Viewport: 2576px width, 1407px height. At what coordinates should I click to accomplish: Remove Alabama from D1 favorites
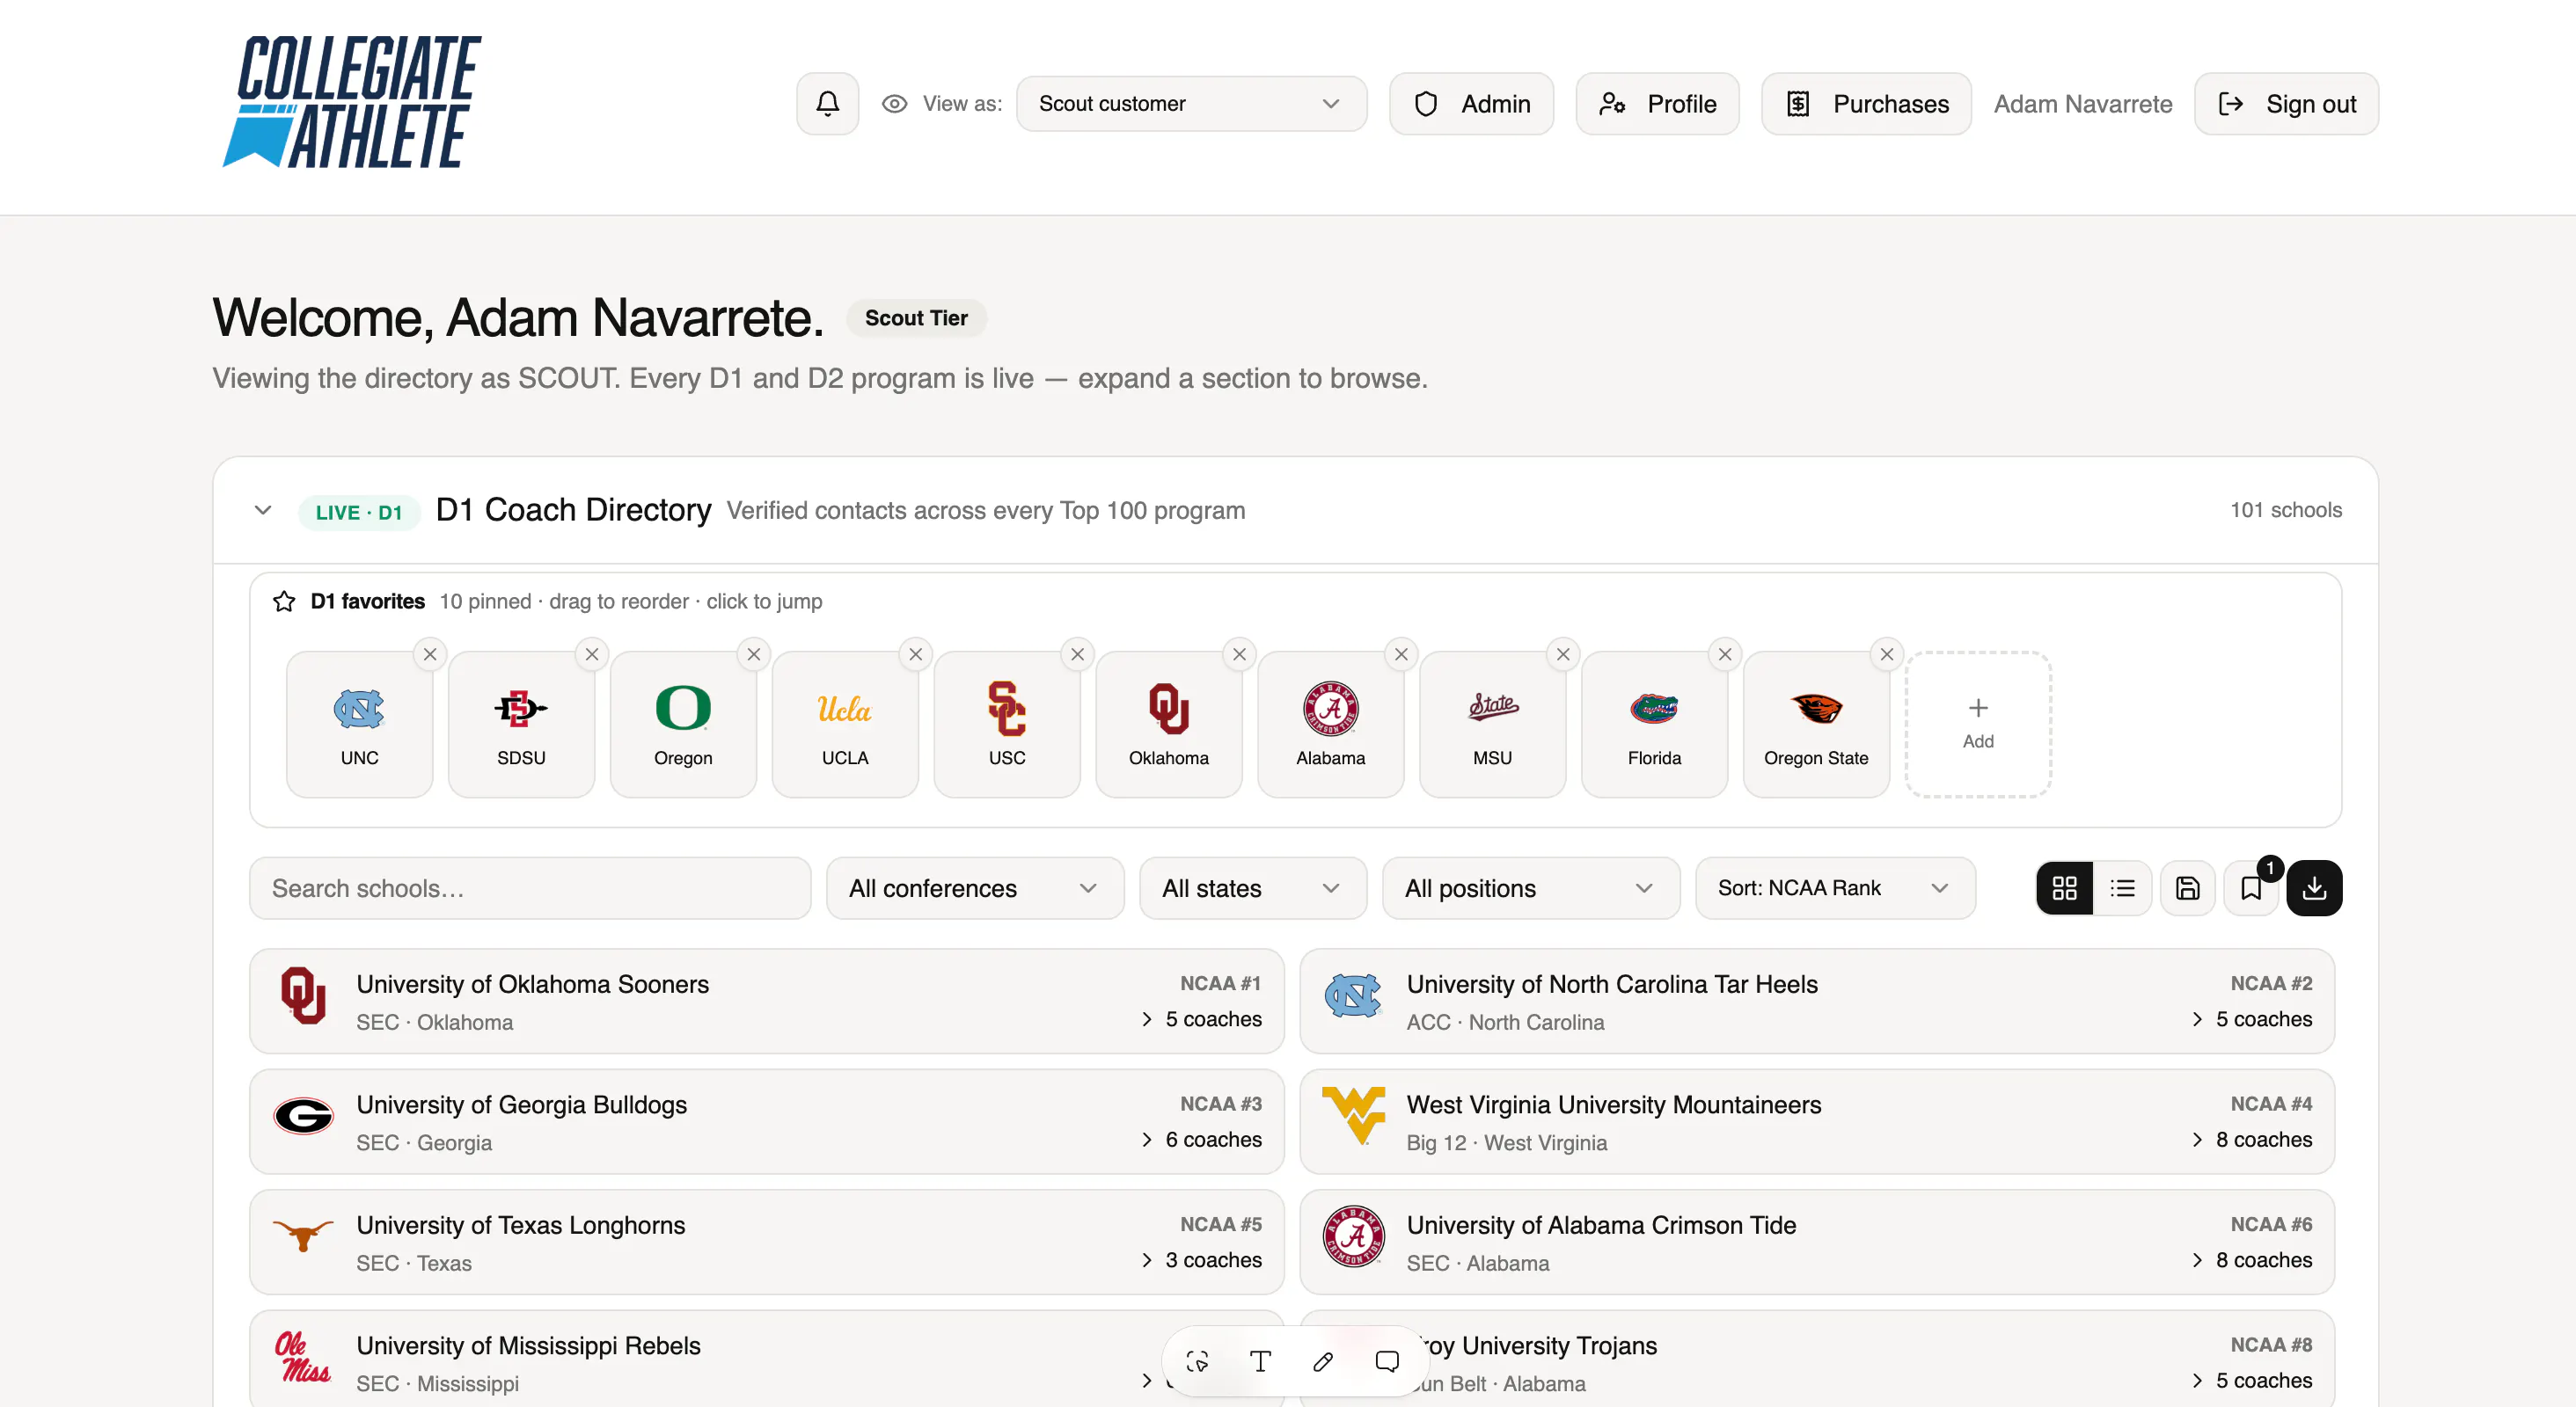coord(1402,654)
